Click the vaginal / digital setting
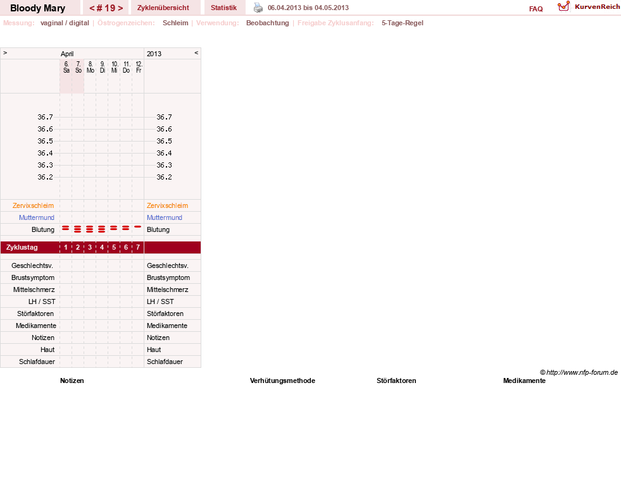 (65, 23)
